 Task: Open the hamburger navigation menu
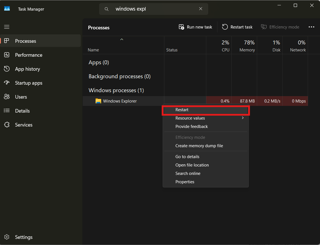pos(7,27)
